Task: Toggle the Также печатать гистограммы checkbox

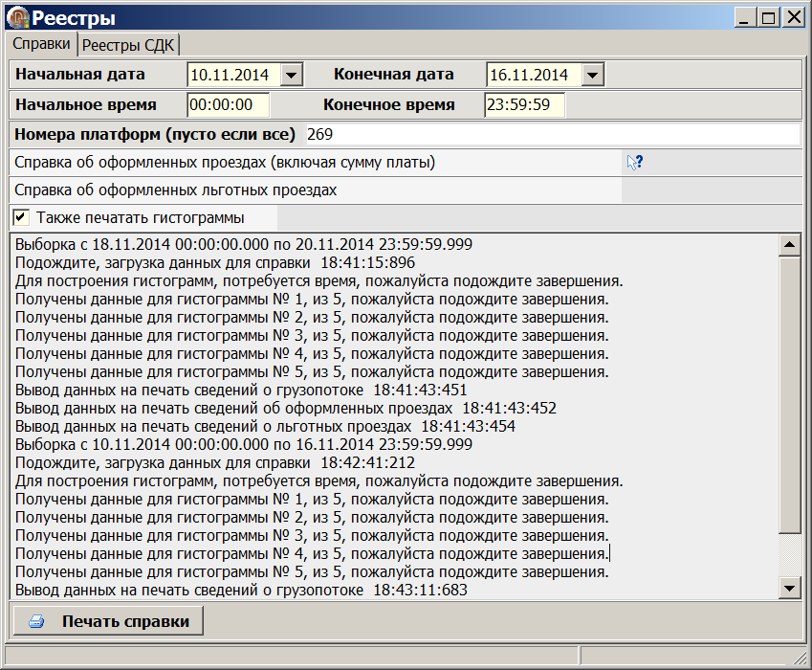Action: (x=21, y=217)
